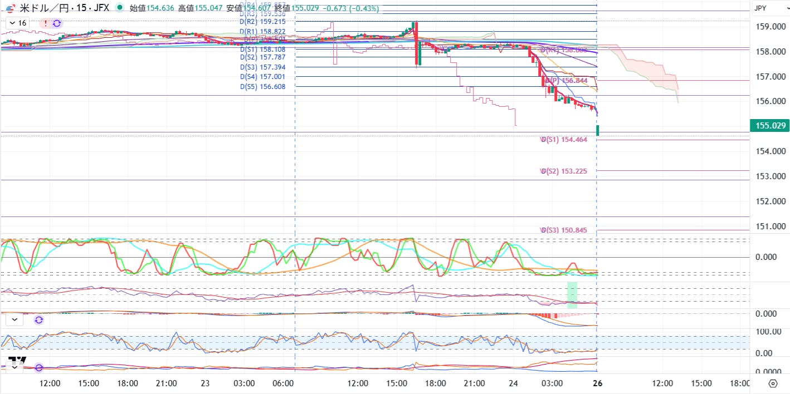Expand the MACD pane legend chevron

pos(13,320)
